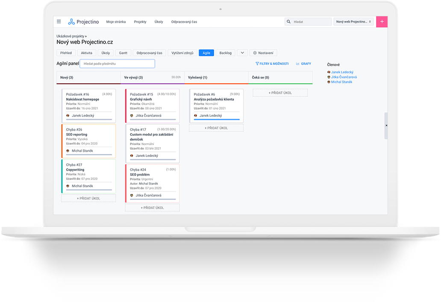Viewport: 441px width, 302px height.
Task: Click Hledat podle předmětu input
Action: (x=117, y=64)
